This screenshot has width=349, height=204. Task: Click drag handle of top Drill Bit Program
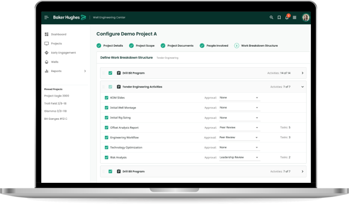coord(104,73)
